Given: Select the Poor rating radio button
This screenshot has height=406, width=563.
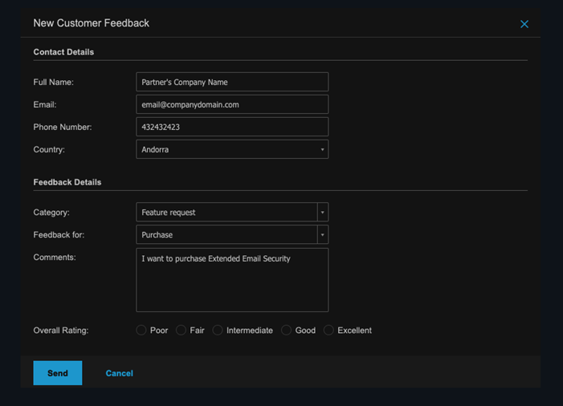Looking at the screenshot, I should (141, 331).
